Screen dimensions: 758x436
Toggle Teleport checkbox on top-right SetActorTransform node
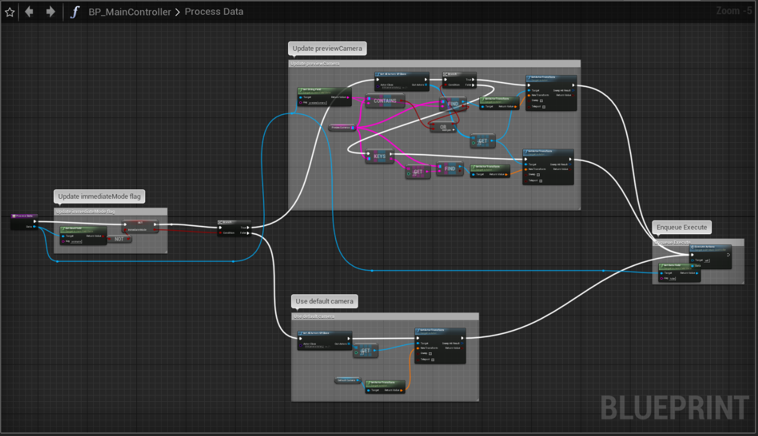click(544, 107)
